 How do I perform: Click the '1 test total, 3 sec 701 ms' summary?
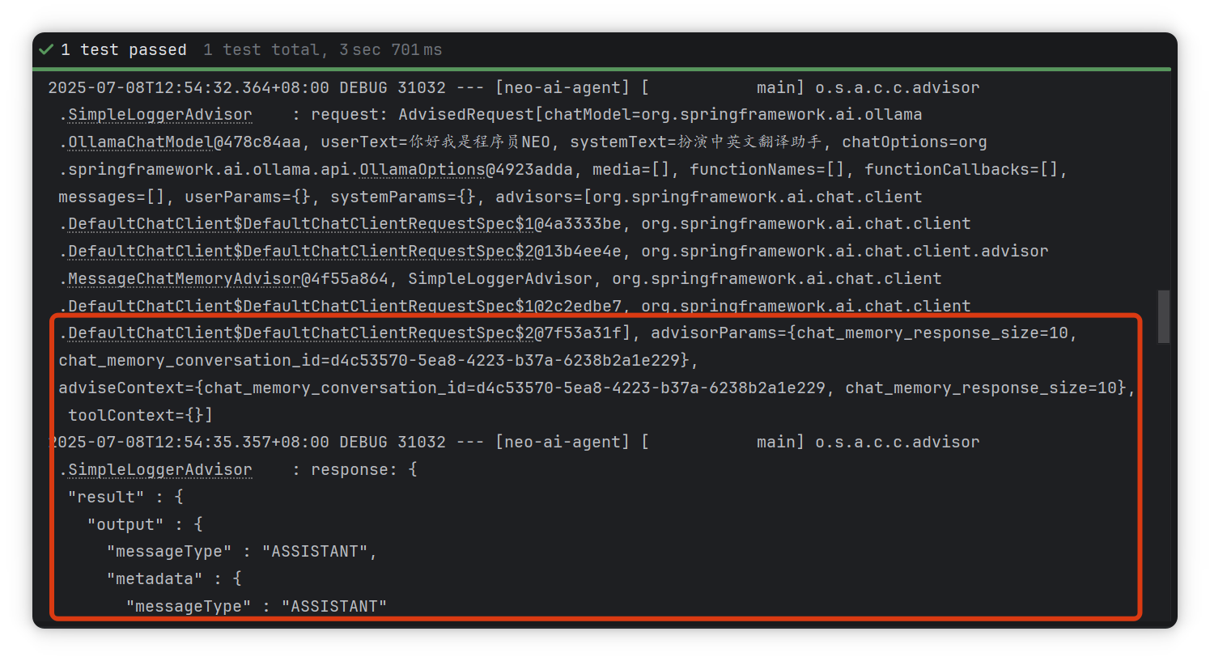click(322, 49)
